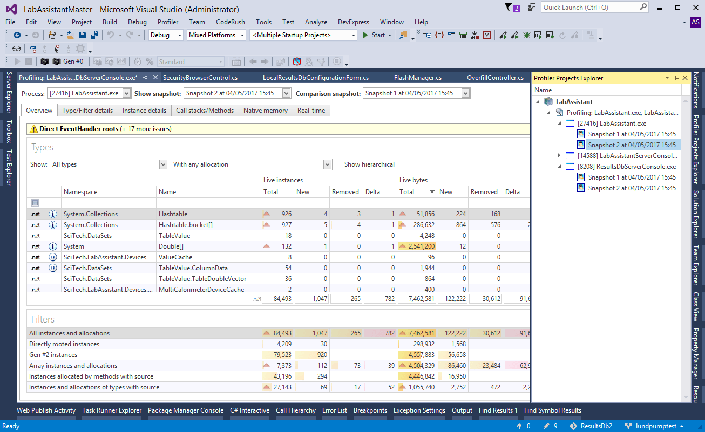Image resolution: width=705 pixels, height=432 pixels.
Task: Check the [27416] LabAssistant.exe process checkbox
Action: (x=570, y=123)
